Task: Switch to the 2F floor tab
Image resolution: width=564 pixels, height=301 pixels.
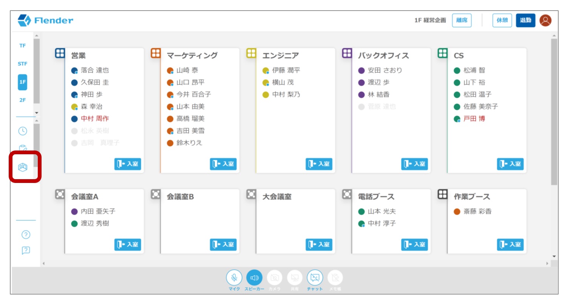Action: pyautogui.click(x=23, y=100)
